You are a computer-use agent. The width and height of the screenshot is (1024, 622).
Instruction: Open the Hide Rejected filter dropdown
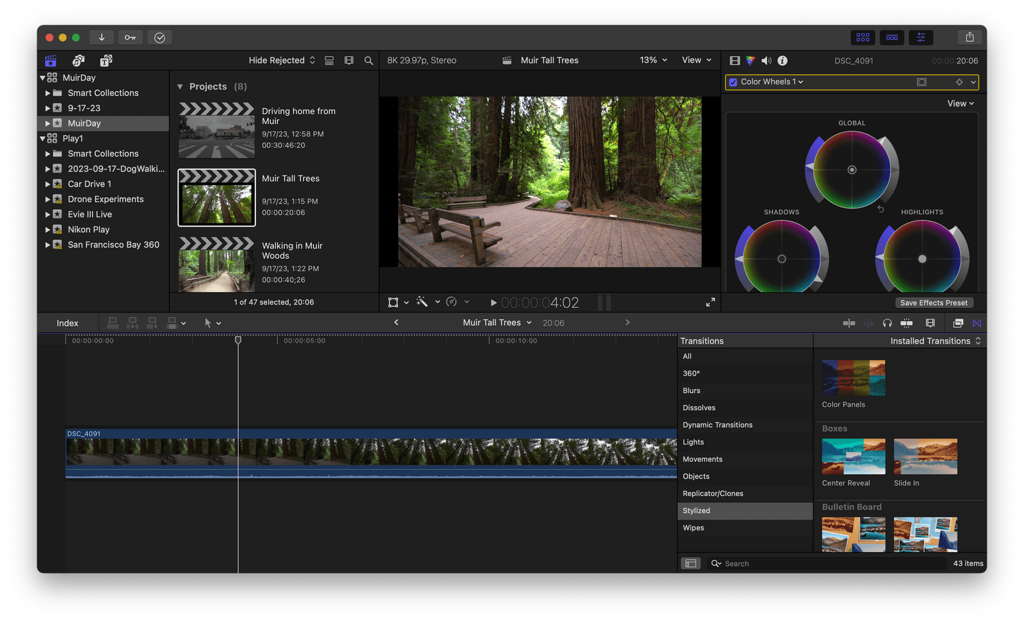282,60
